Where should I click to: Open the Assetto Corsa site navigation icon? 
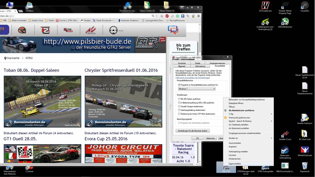point(91,30)
